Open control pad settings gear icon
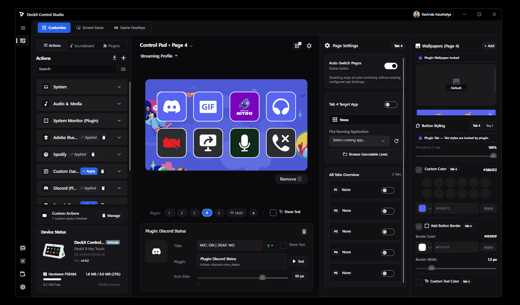The image size is (520, 305). 309,46
